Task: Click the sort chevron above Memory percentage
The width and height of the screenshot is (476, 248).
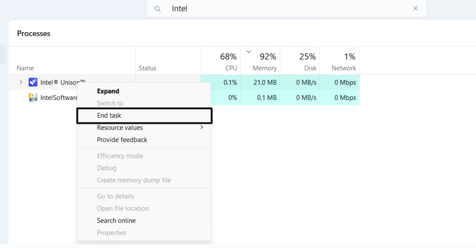Action: pyautogui.click(x=249, y=52)
